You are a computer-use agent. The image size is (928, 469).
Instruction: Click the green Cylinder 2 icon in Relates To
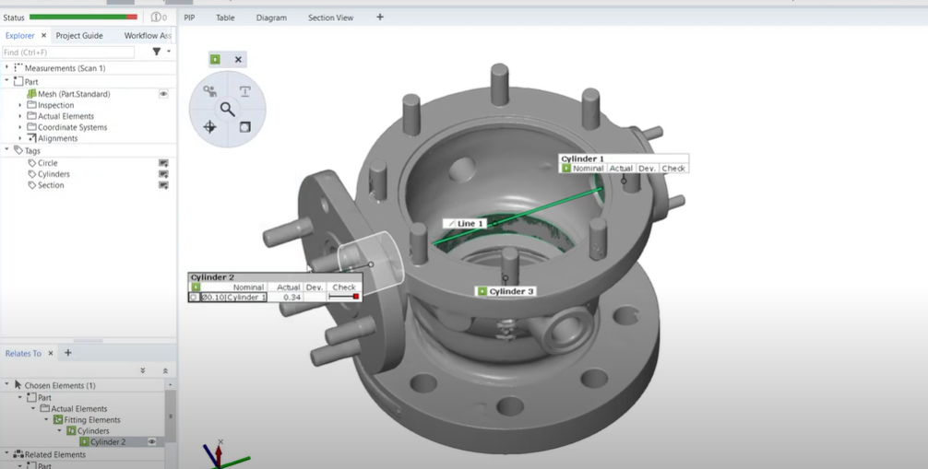(x=84, y=441)
